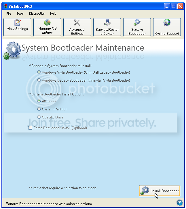Open Advanced Settings tools icon
The height and width of the screenshot is (209, 186).
click(x=77, y=23)
